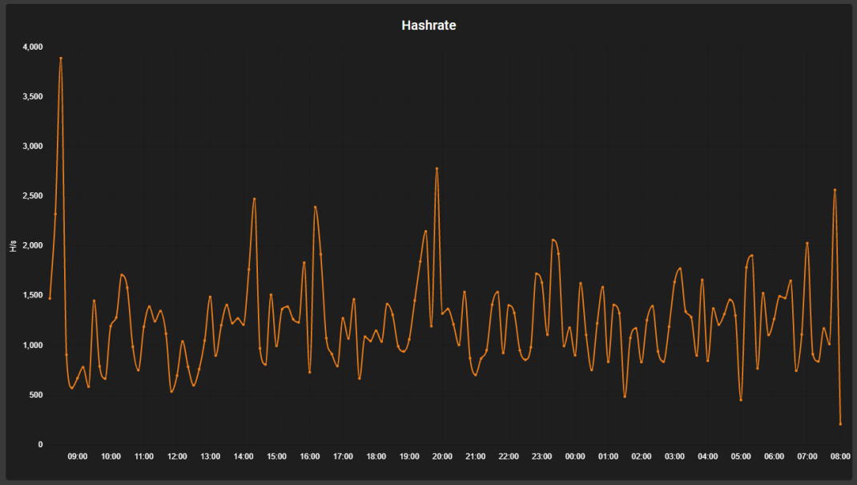Image resolution: width=857 pixels, height=485 pixels.
Task: Click the 08:00 time label
Action: tap(840, 457)
